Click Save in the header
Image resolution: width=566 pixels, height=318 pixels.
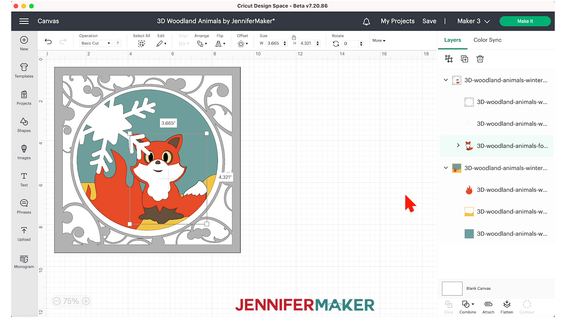pos(429,21)
